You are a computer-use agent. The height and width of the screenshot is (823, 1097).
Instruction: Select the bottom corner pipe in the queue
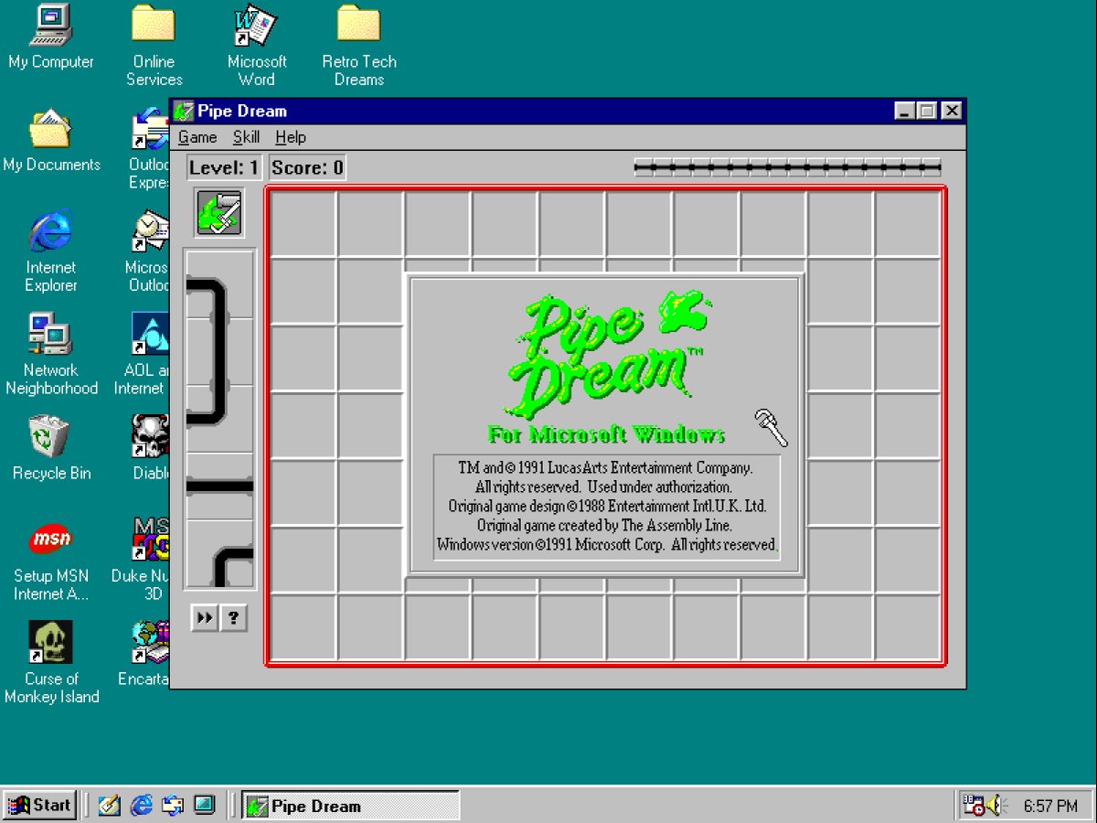point(219,554)
